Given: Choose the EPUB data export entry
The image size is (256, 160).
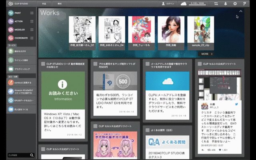Looking at the screenshot, I should coord(21,100).
